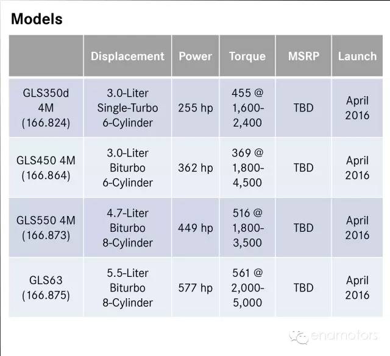Click the 577 hp power cell

point(195,287)
